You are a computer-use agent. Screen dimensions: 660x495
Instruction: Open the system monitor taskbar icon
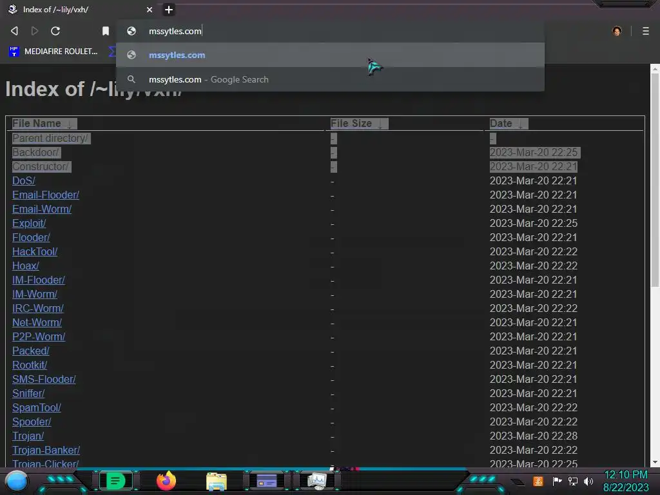317,481
